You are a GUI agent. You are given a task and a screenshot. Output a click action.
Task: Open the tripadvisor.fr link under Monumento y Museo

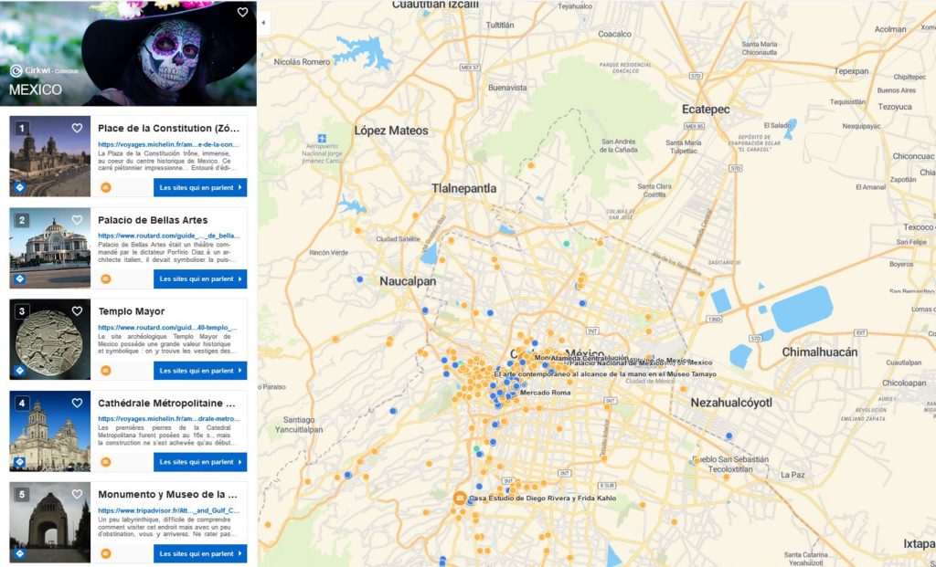tap(169, 510)
